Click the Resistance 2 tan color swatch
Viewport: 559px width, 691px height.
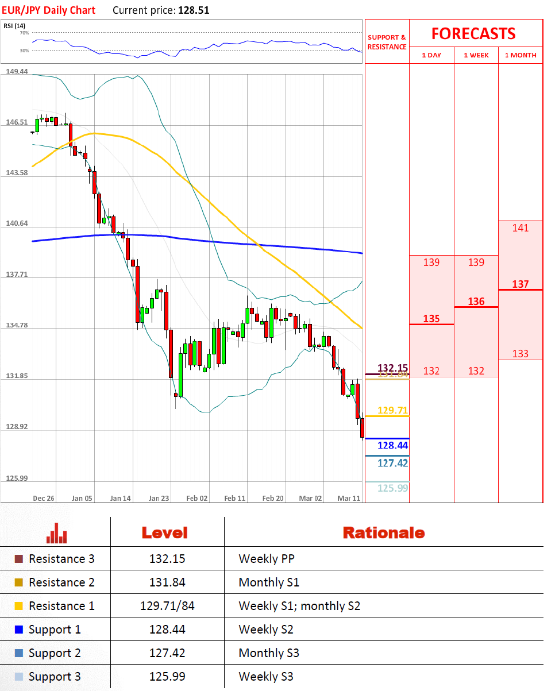pyautogui.click(x=19, y=582)
